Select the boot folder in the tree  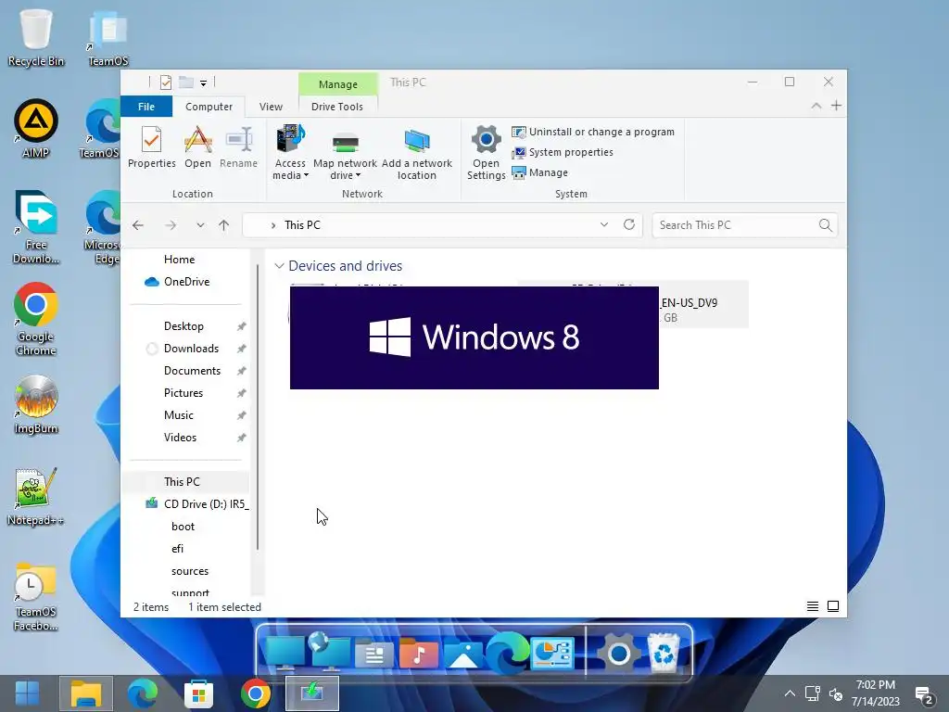coord(183,527)
